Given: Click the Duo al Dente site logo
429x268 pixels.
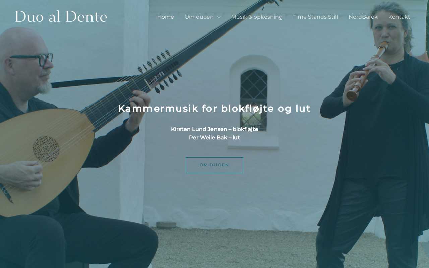Looking at the screenshot, I should (x=61, y=17).
